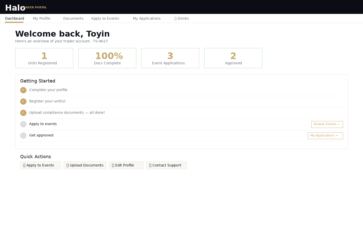
Task: Click the Halo logo in the header
Action: coord(15,8)
